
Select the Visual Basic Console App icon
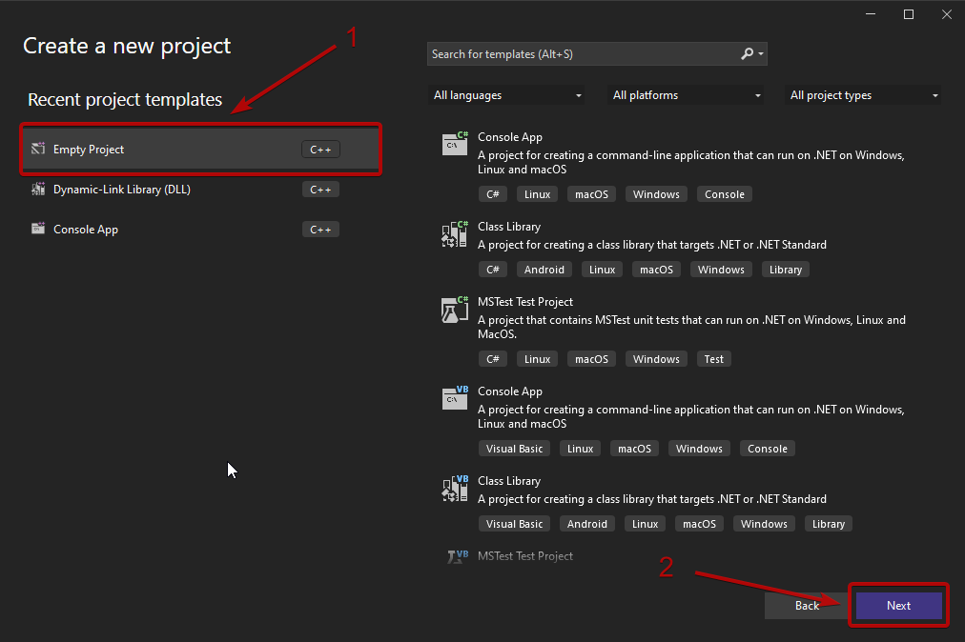tap(454, 399)
